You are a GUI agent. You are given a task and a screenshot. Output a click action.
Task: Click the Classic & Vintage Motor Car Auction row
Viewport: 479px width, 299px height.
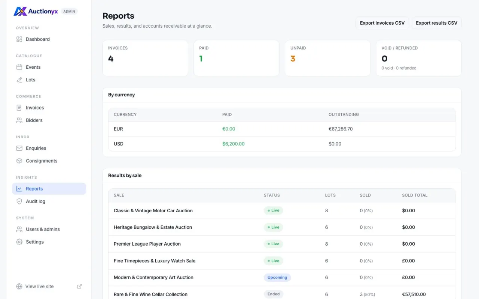282,211
